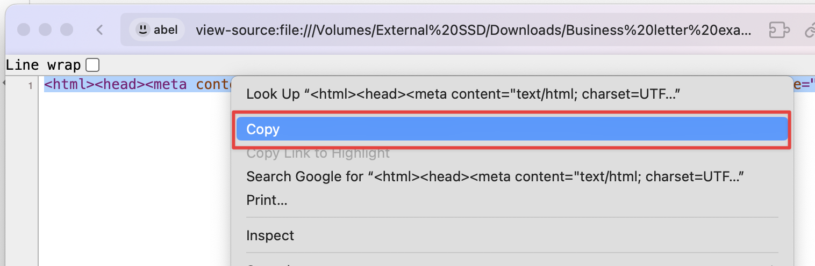Image resolution: width=815 pixels, height=266 pixels.
Task: Go back using the back chevron
Action: (99, 30)
